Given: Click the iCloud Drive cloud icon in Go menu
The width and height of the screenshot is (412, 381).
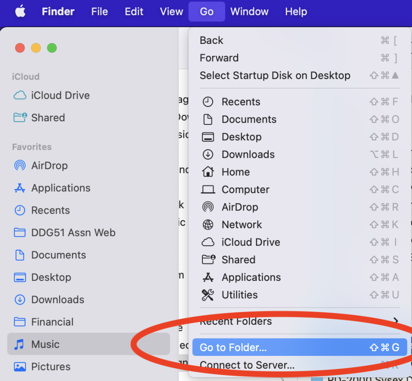Looking at the screenshot, I should tap(208, 242).
